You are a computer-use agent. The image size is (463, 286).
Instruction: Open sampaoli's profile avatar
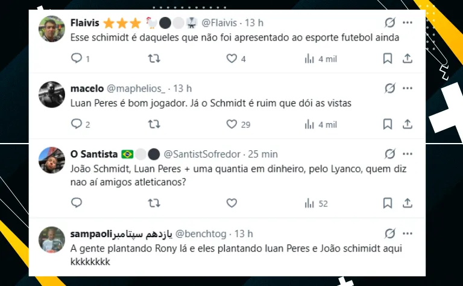click(x=52, y=240)
